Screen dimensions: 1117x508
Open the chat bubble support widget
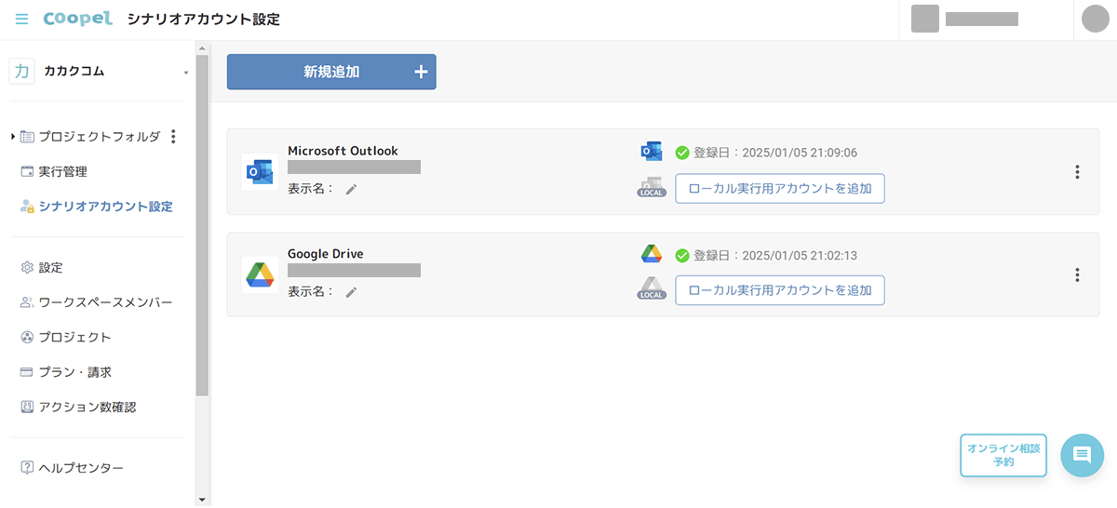pyautogui.click(x=1082, y=455)
